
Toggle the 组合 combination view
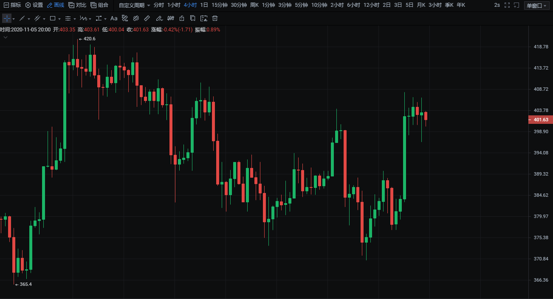tap(99, 5)
